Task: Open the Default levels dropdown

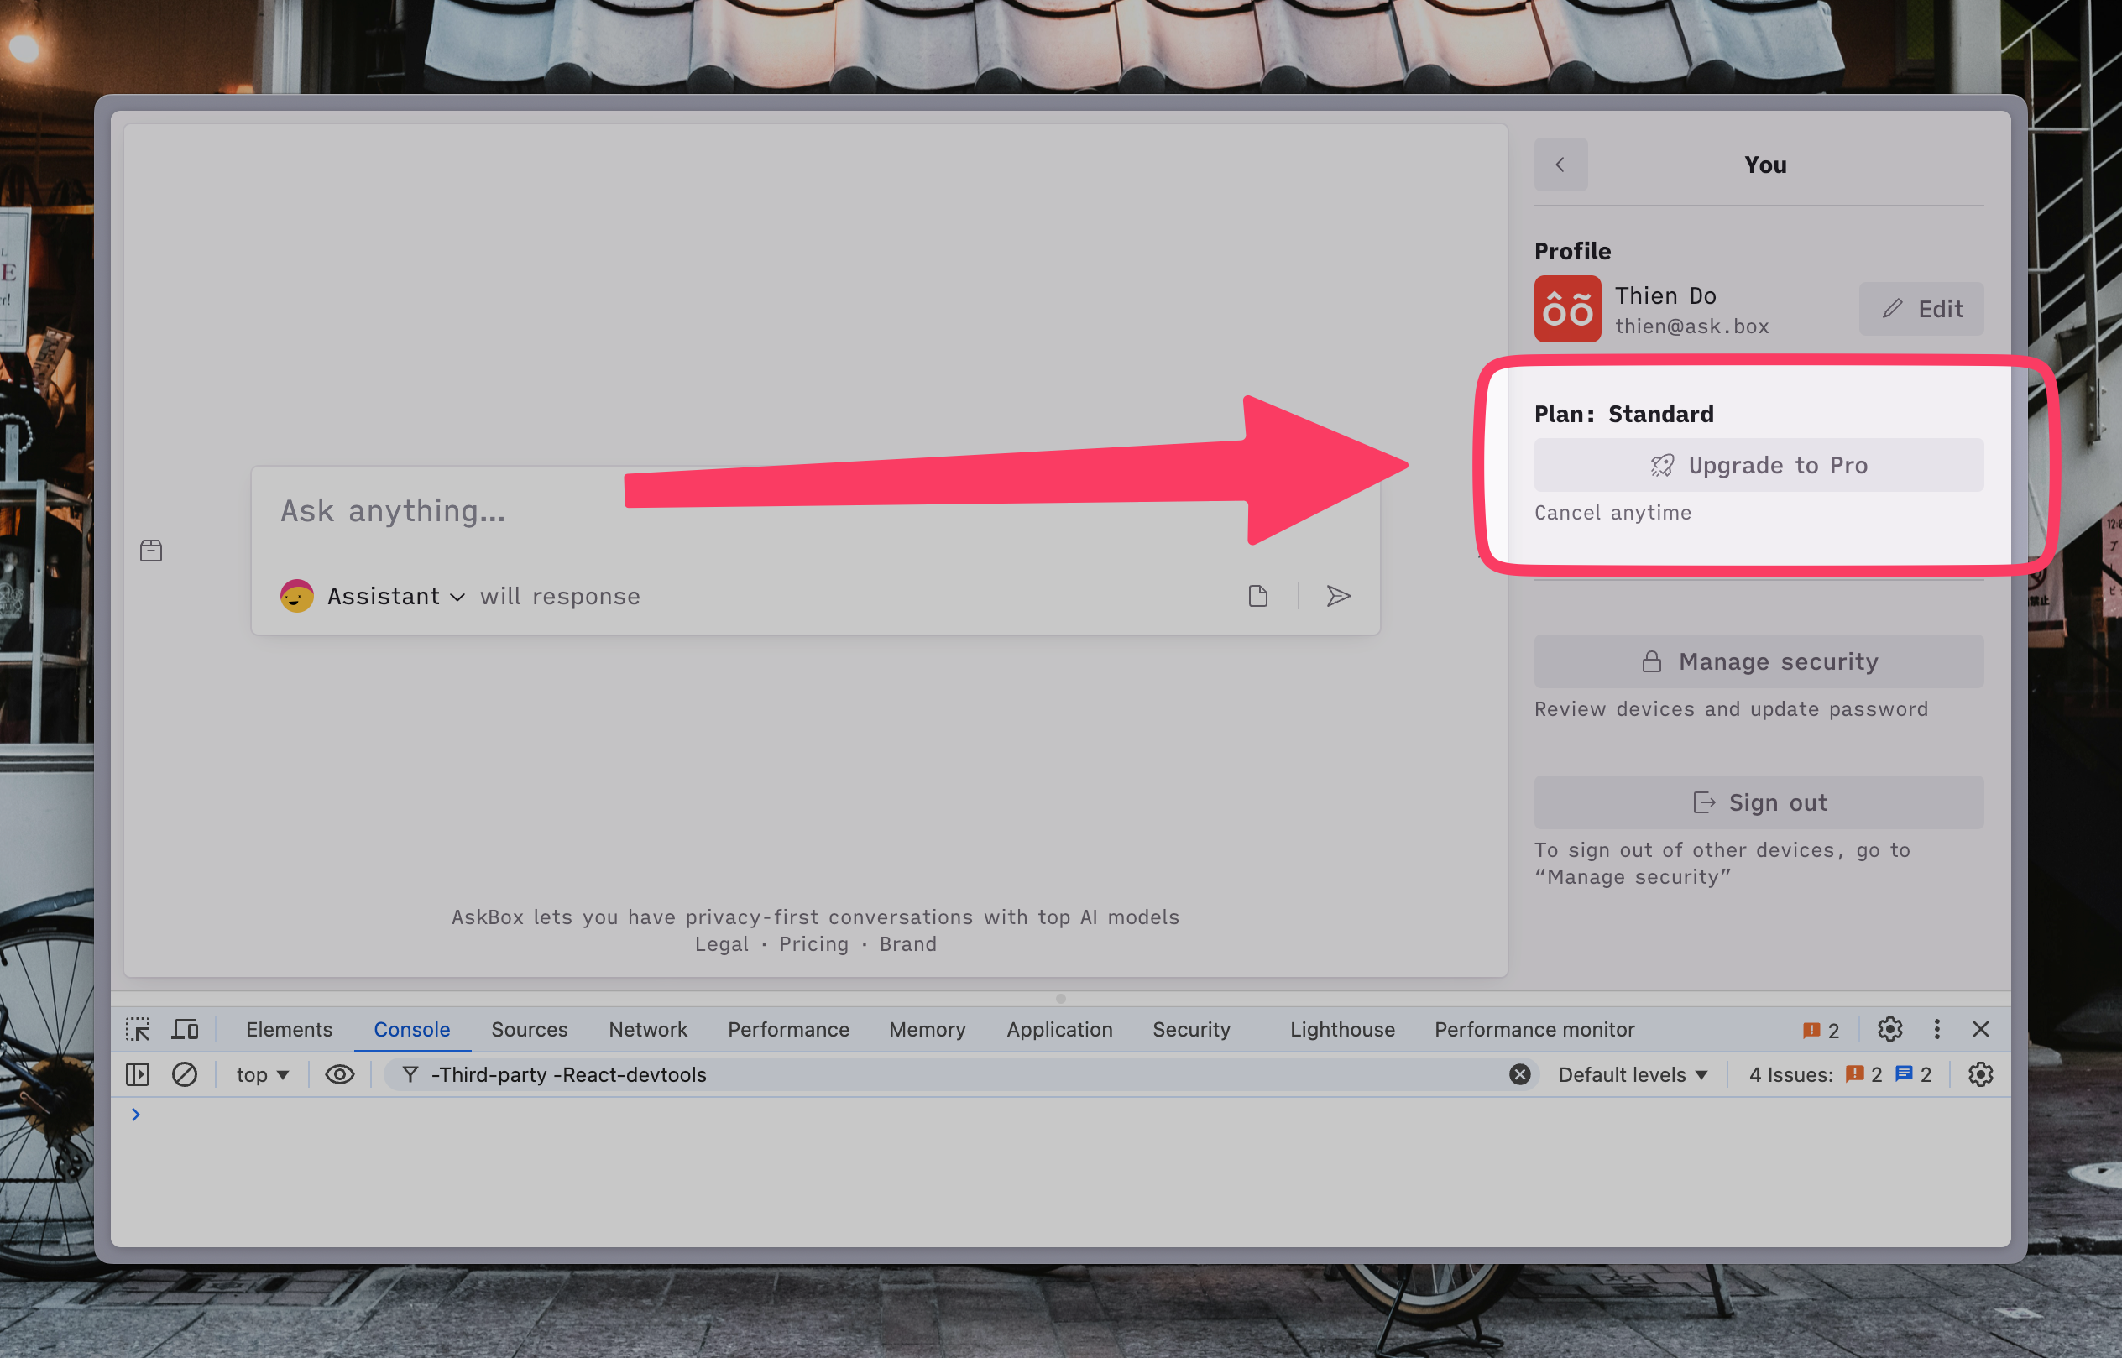Action: tap(1633, 1074)
